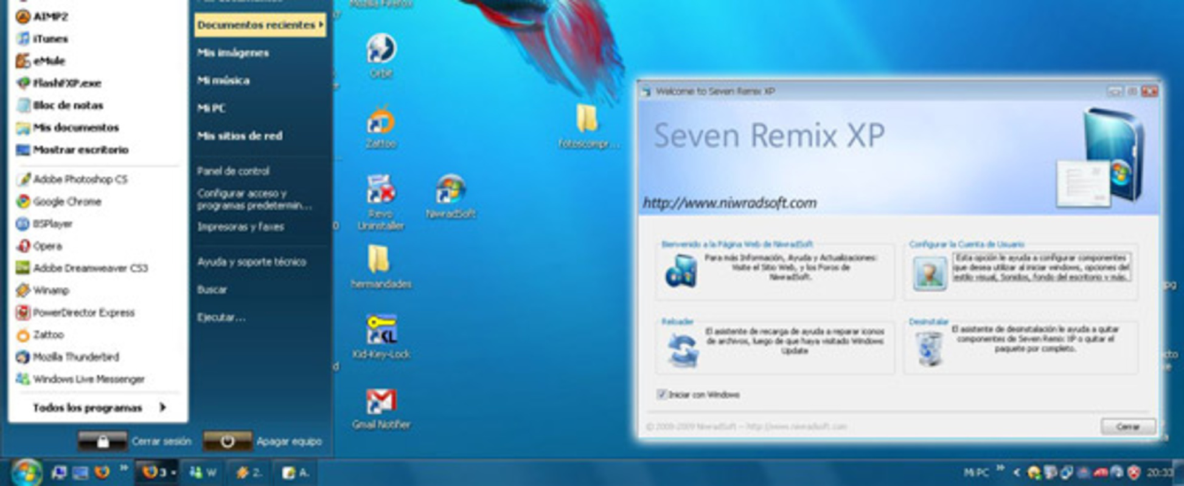Open Mis documentos in left Start column
The image size is (1184, 486).
coord(68,128)
